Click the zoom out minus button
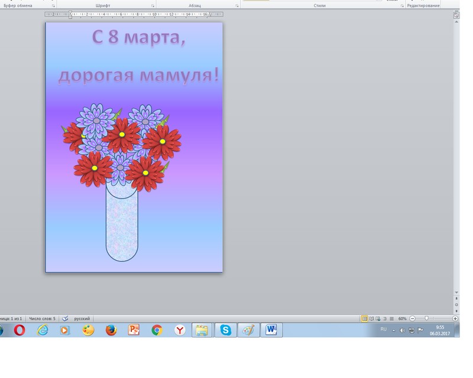This screenshot has width=473, height=378. coord(412,318)
